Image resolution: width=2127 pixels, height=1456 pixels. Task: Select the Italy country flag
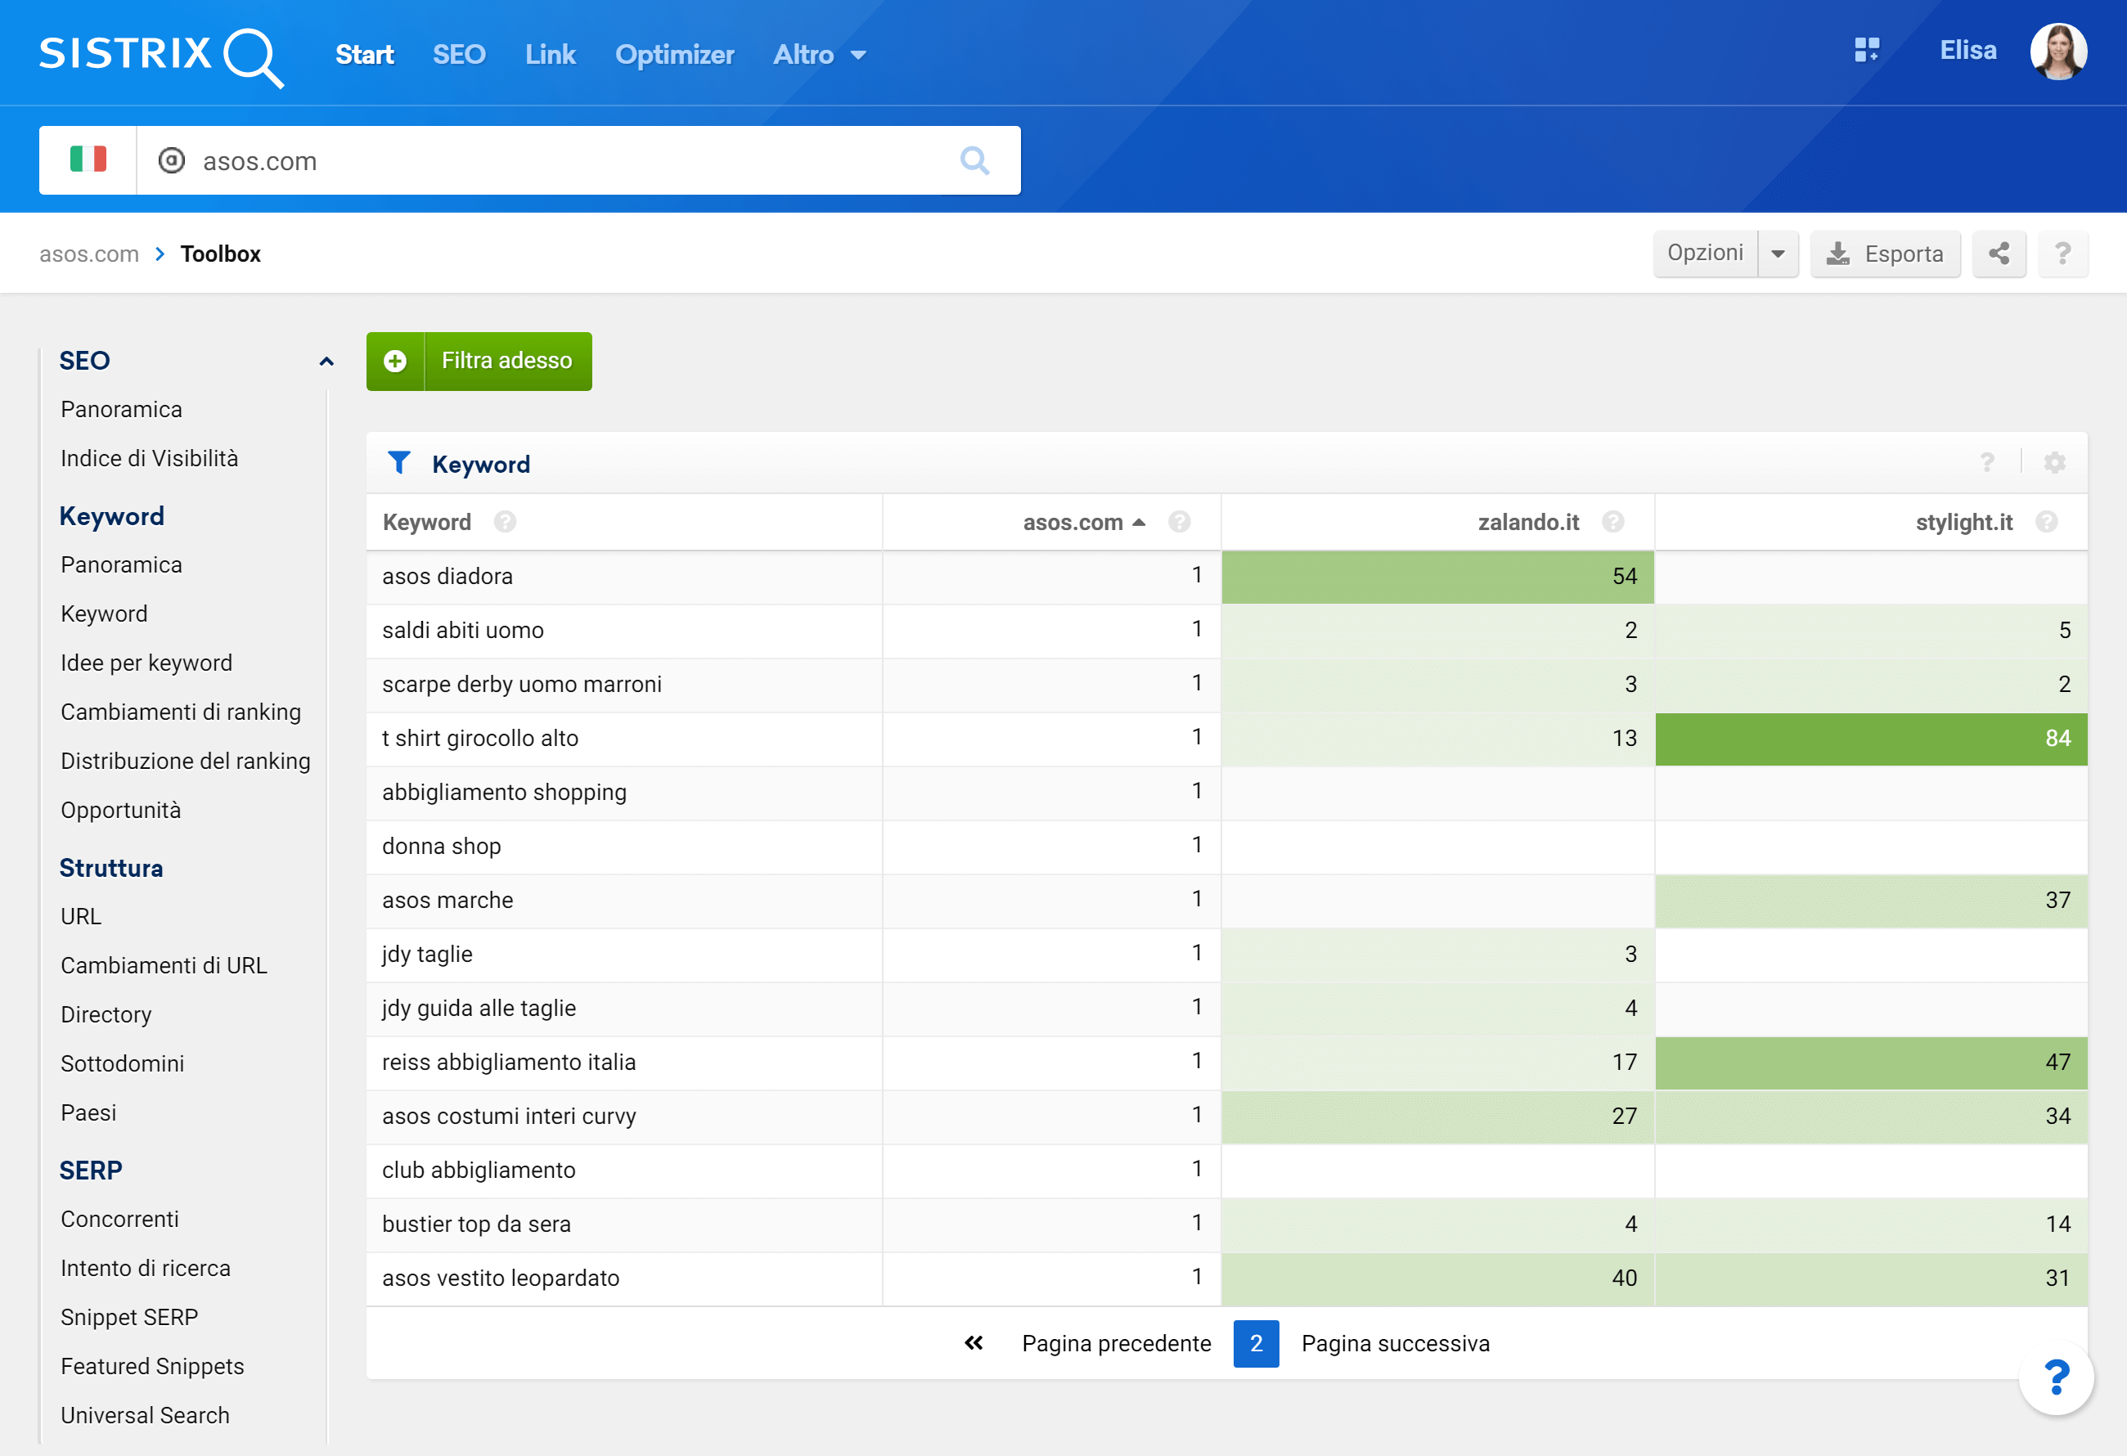tap(88, 160)
